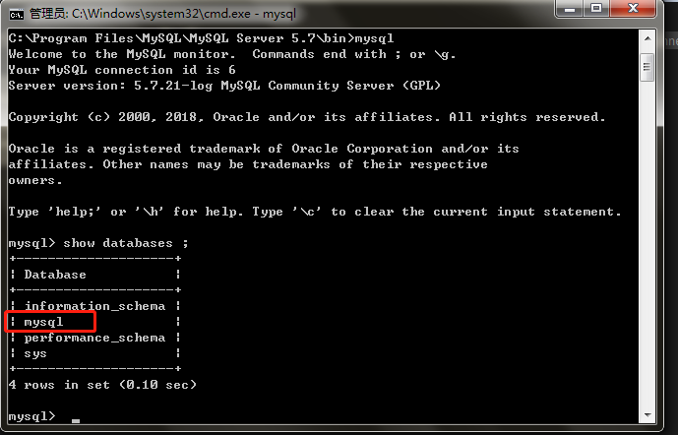The width and height of the screenshot is (678, 435).
Task: Click the 'affiliates. Other names may be' line
Action: coord(248,164)
